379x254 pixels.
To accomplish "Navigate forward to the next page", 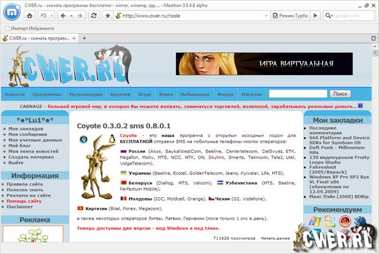I will [x=80, y=16].
